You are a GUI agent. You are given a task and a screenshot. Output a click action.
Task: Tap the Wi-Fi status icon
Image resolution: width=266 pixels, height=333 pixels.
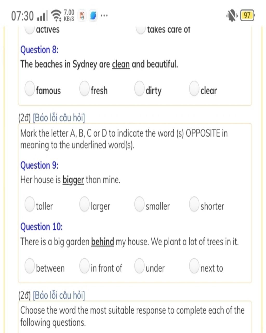(56, 16)
